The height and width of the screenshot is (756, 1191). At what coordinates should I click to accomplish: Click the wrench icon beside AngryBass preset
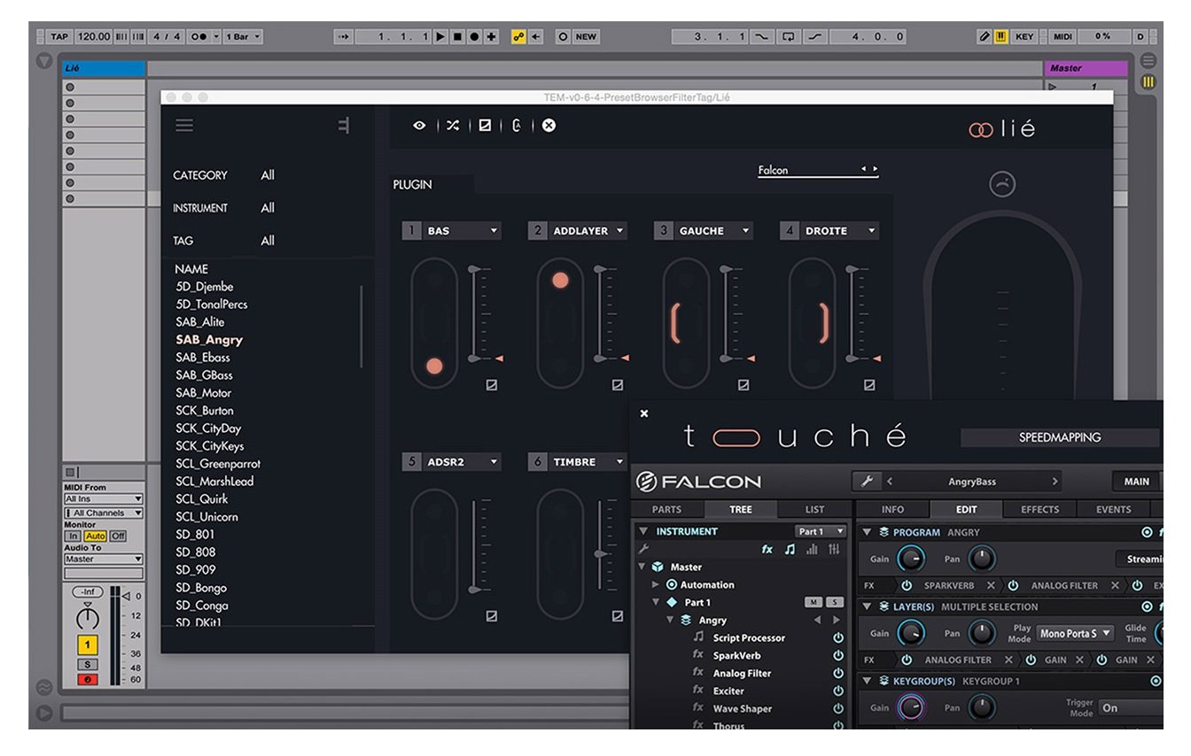tap(867, 482)
